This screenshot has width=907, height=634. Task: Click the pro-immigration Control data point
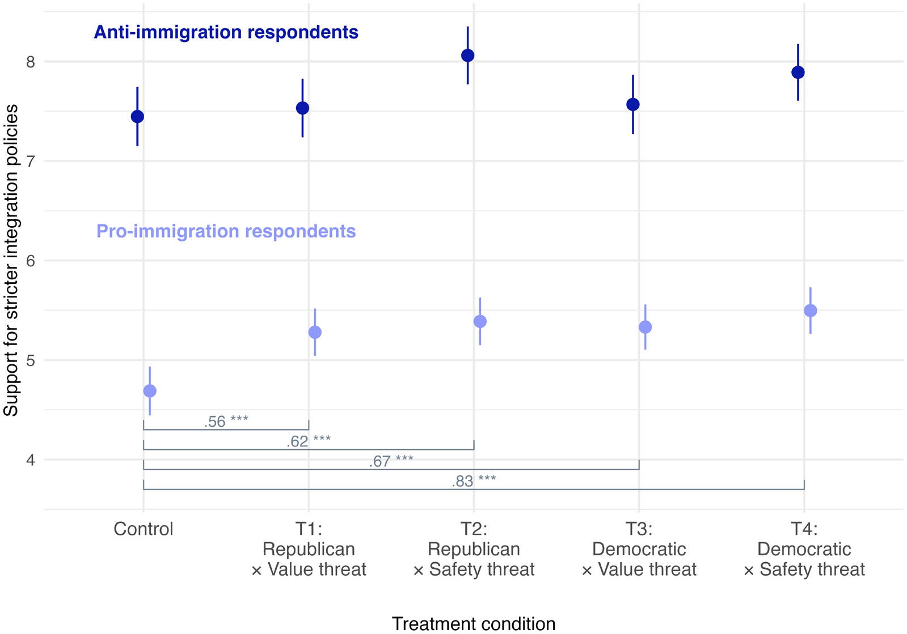pos(150,391)
